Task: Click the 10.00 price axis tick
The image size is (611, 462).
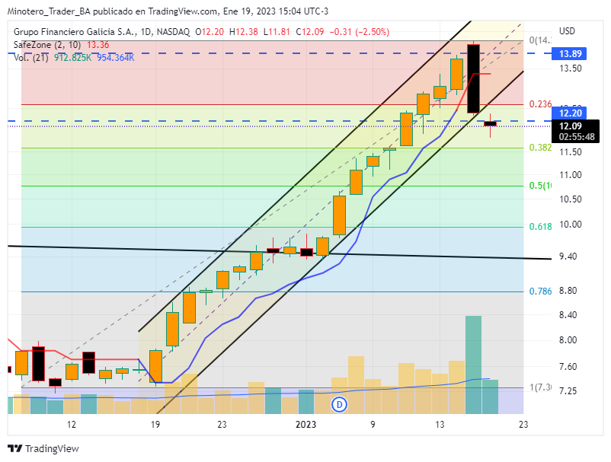Action: point(571,225)
